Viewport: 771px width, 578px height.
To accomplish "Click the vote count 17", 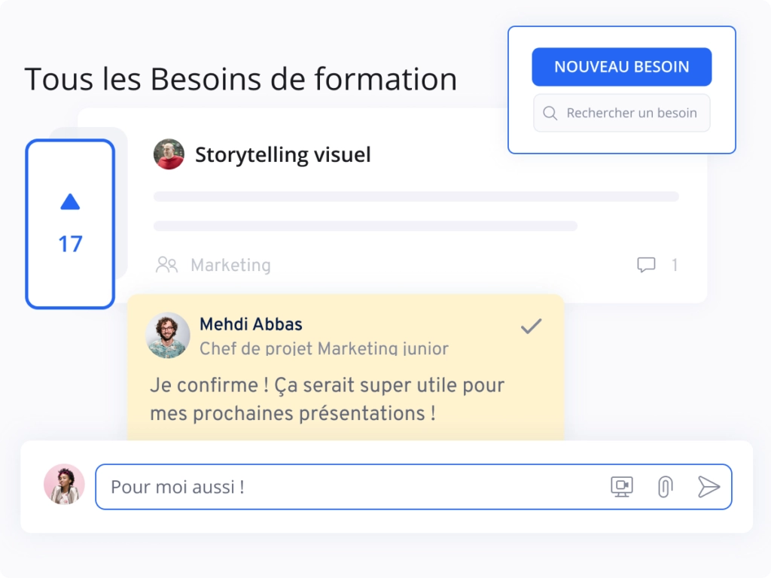I will click(x=70, y=244).
